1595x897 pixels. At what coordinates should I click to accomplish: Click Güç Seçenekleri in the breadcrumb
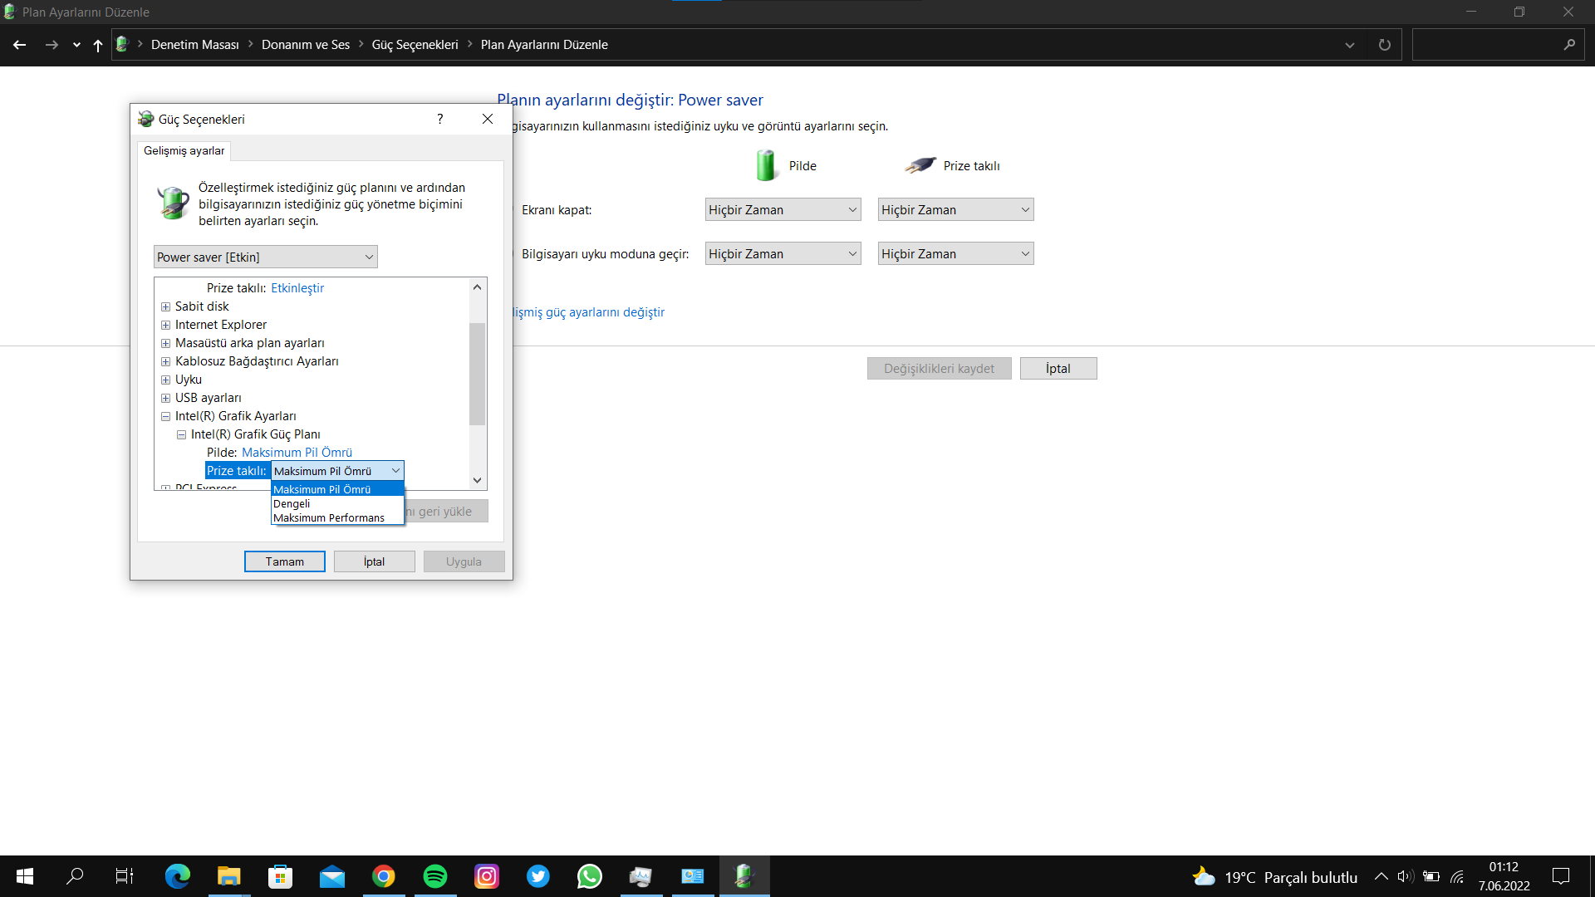415,45
